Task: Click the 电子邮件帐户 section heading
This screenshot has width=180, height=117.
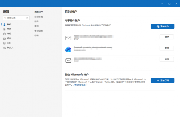Action: coord(72,21)
